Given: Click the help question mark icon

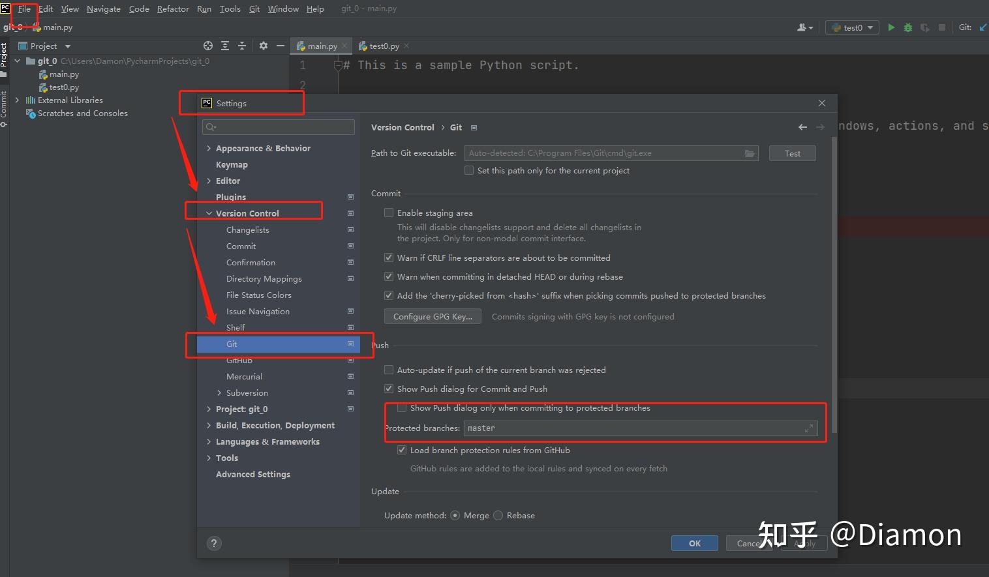Looking at the screenshot, I should [x=214, y=543].
